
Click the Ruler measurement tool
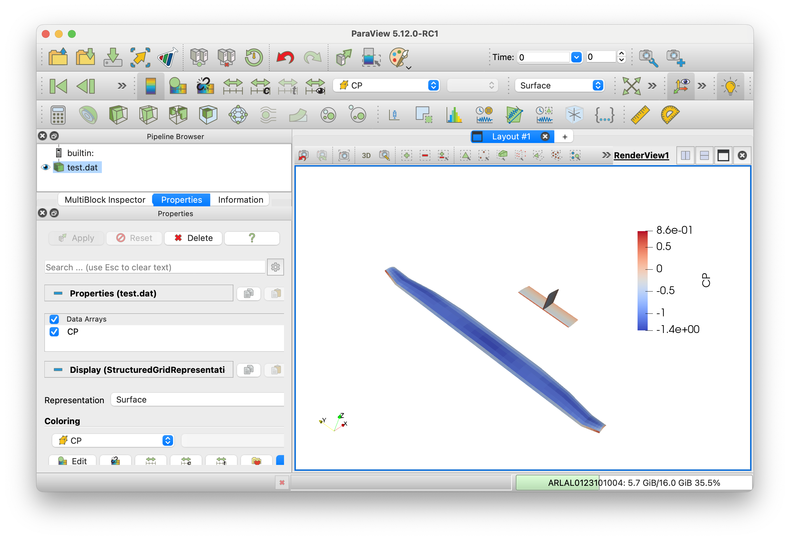tap(640, 115)
